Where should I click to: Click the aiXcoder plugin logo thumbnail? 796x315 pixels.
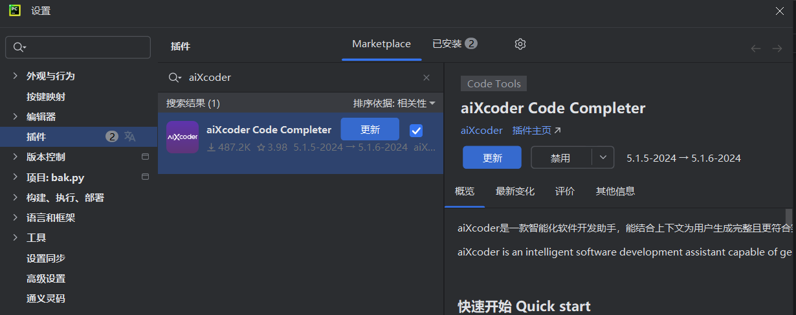click(x=182, y=137)
